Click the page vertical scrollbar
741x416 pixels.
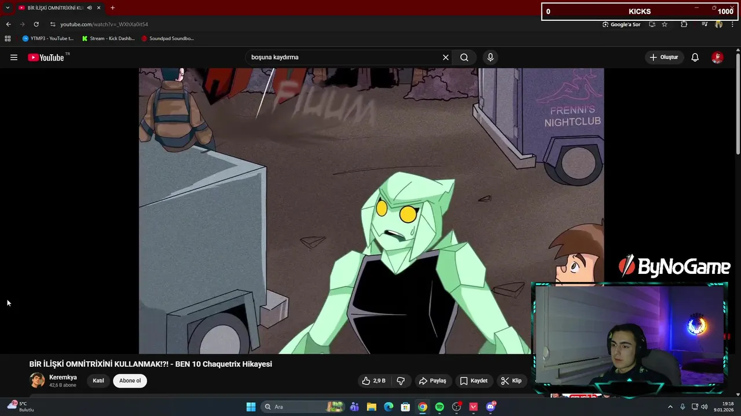738,104
